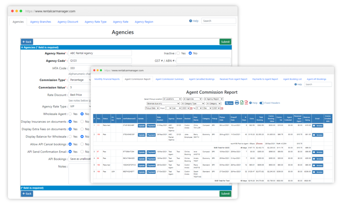Viewport: 342px width, 205px height.
Task: Select Yes for Wholesale Agent
Action: [70, 114]
